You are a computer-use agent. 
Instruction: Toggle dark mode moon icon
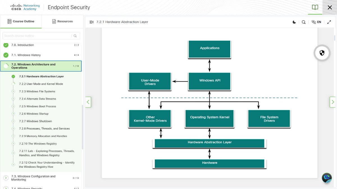coord(294,22)
